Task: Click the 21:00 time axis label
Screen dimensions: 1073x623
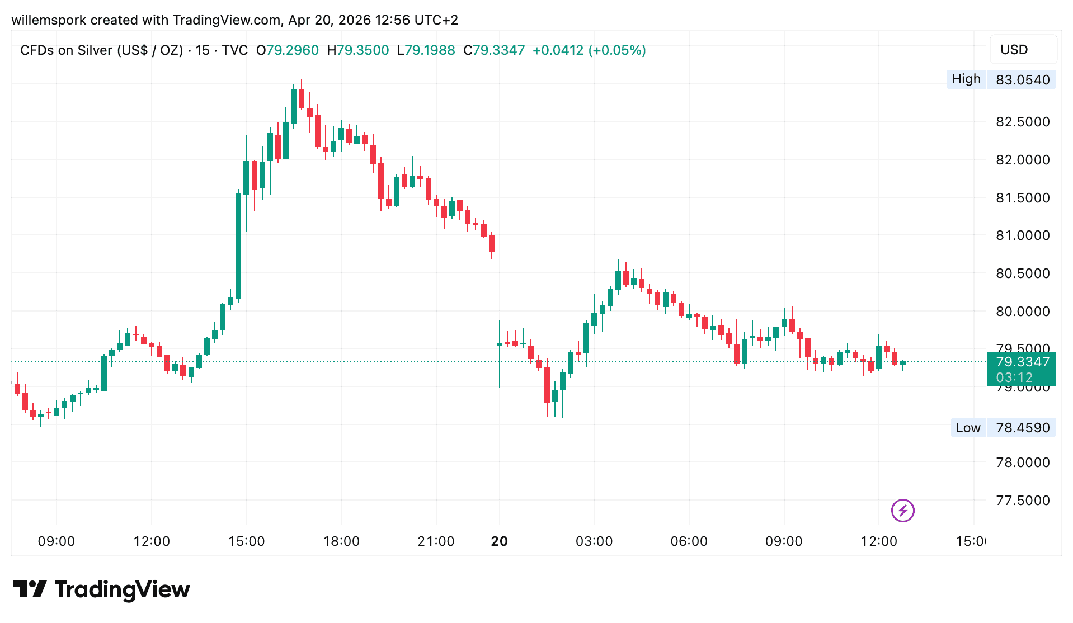Action: [436, 541]
